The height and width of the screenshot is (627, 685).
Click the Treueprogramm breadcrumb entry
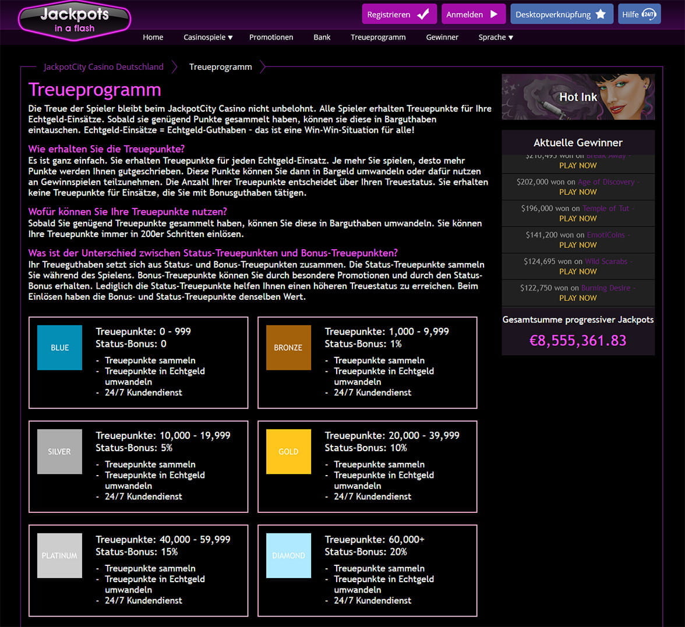point(221,67)
